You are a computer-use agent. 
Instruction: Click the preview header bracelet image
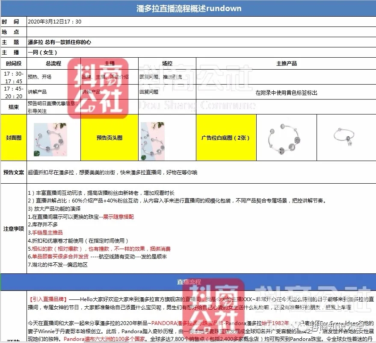[153, 141]
